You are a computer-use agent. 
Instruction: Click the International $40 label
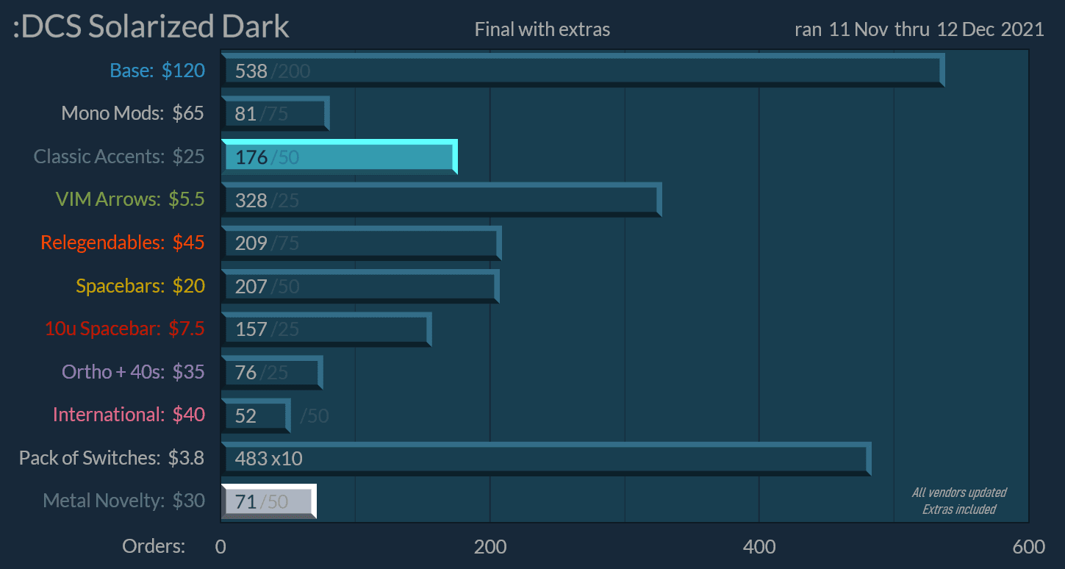click(129, 415)
